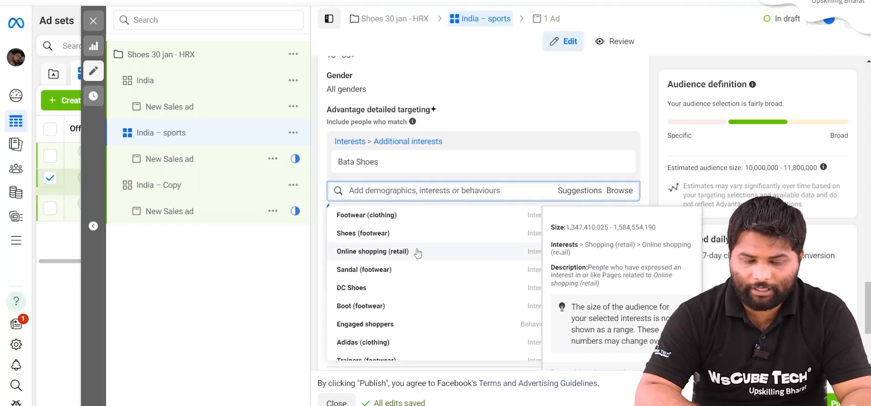
Task: Open All tools hamburger menu
Action: tap(16, 241)
